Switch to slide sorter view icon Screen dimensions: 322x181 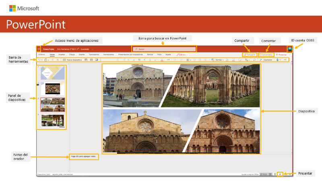coord(275,174)
